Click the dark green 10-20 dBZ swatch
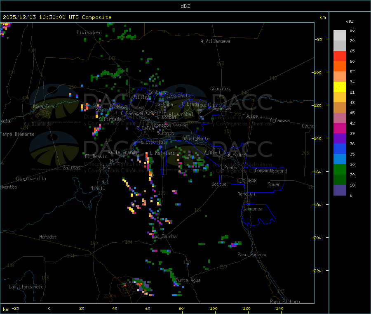The width and height of the screenshot is (371, 314). [340, 180]
